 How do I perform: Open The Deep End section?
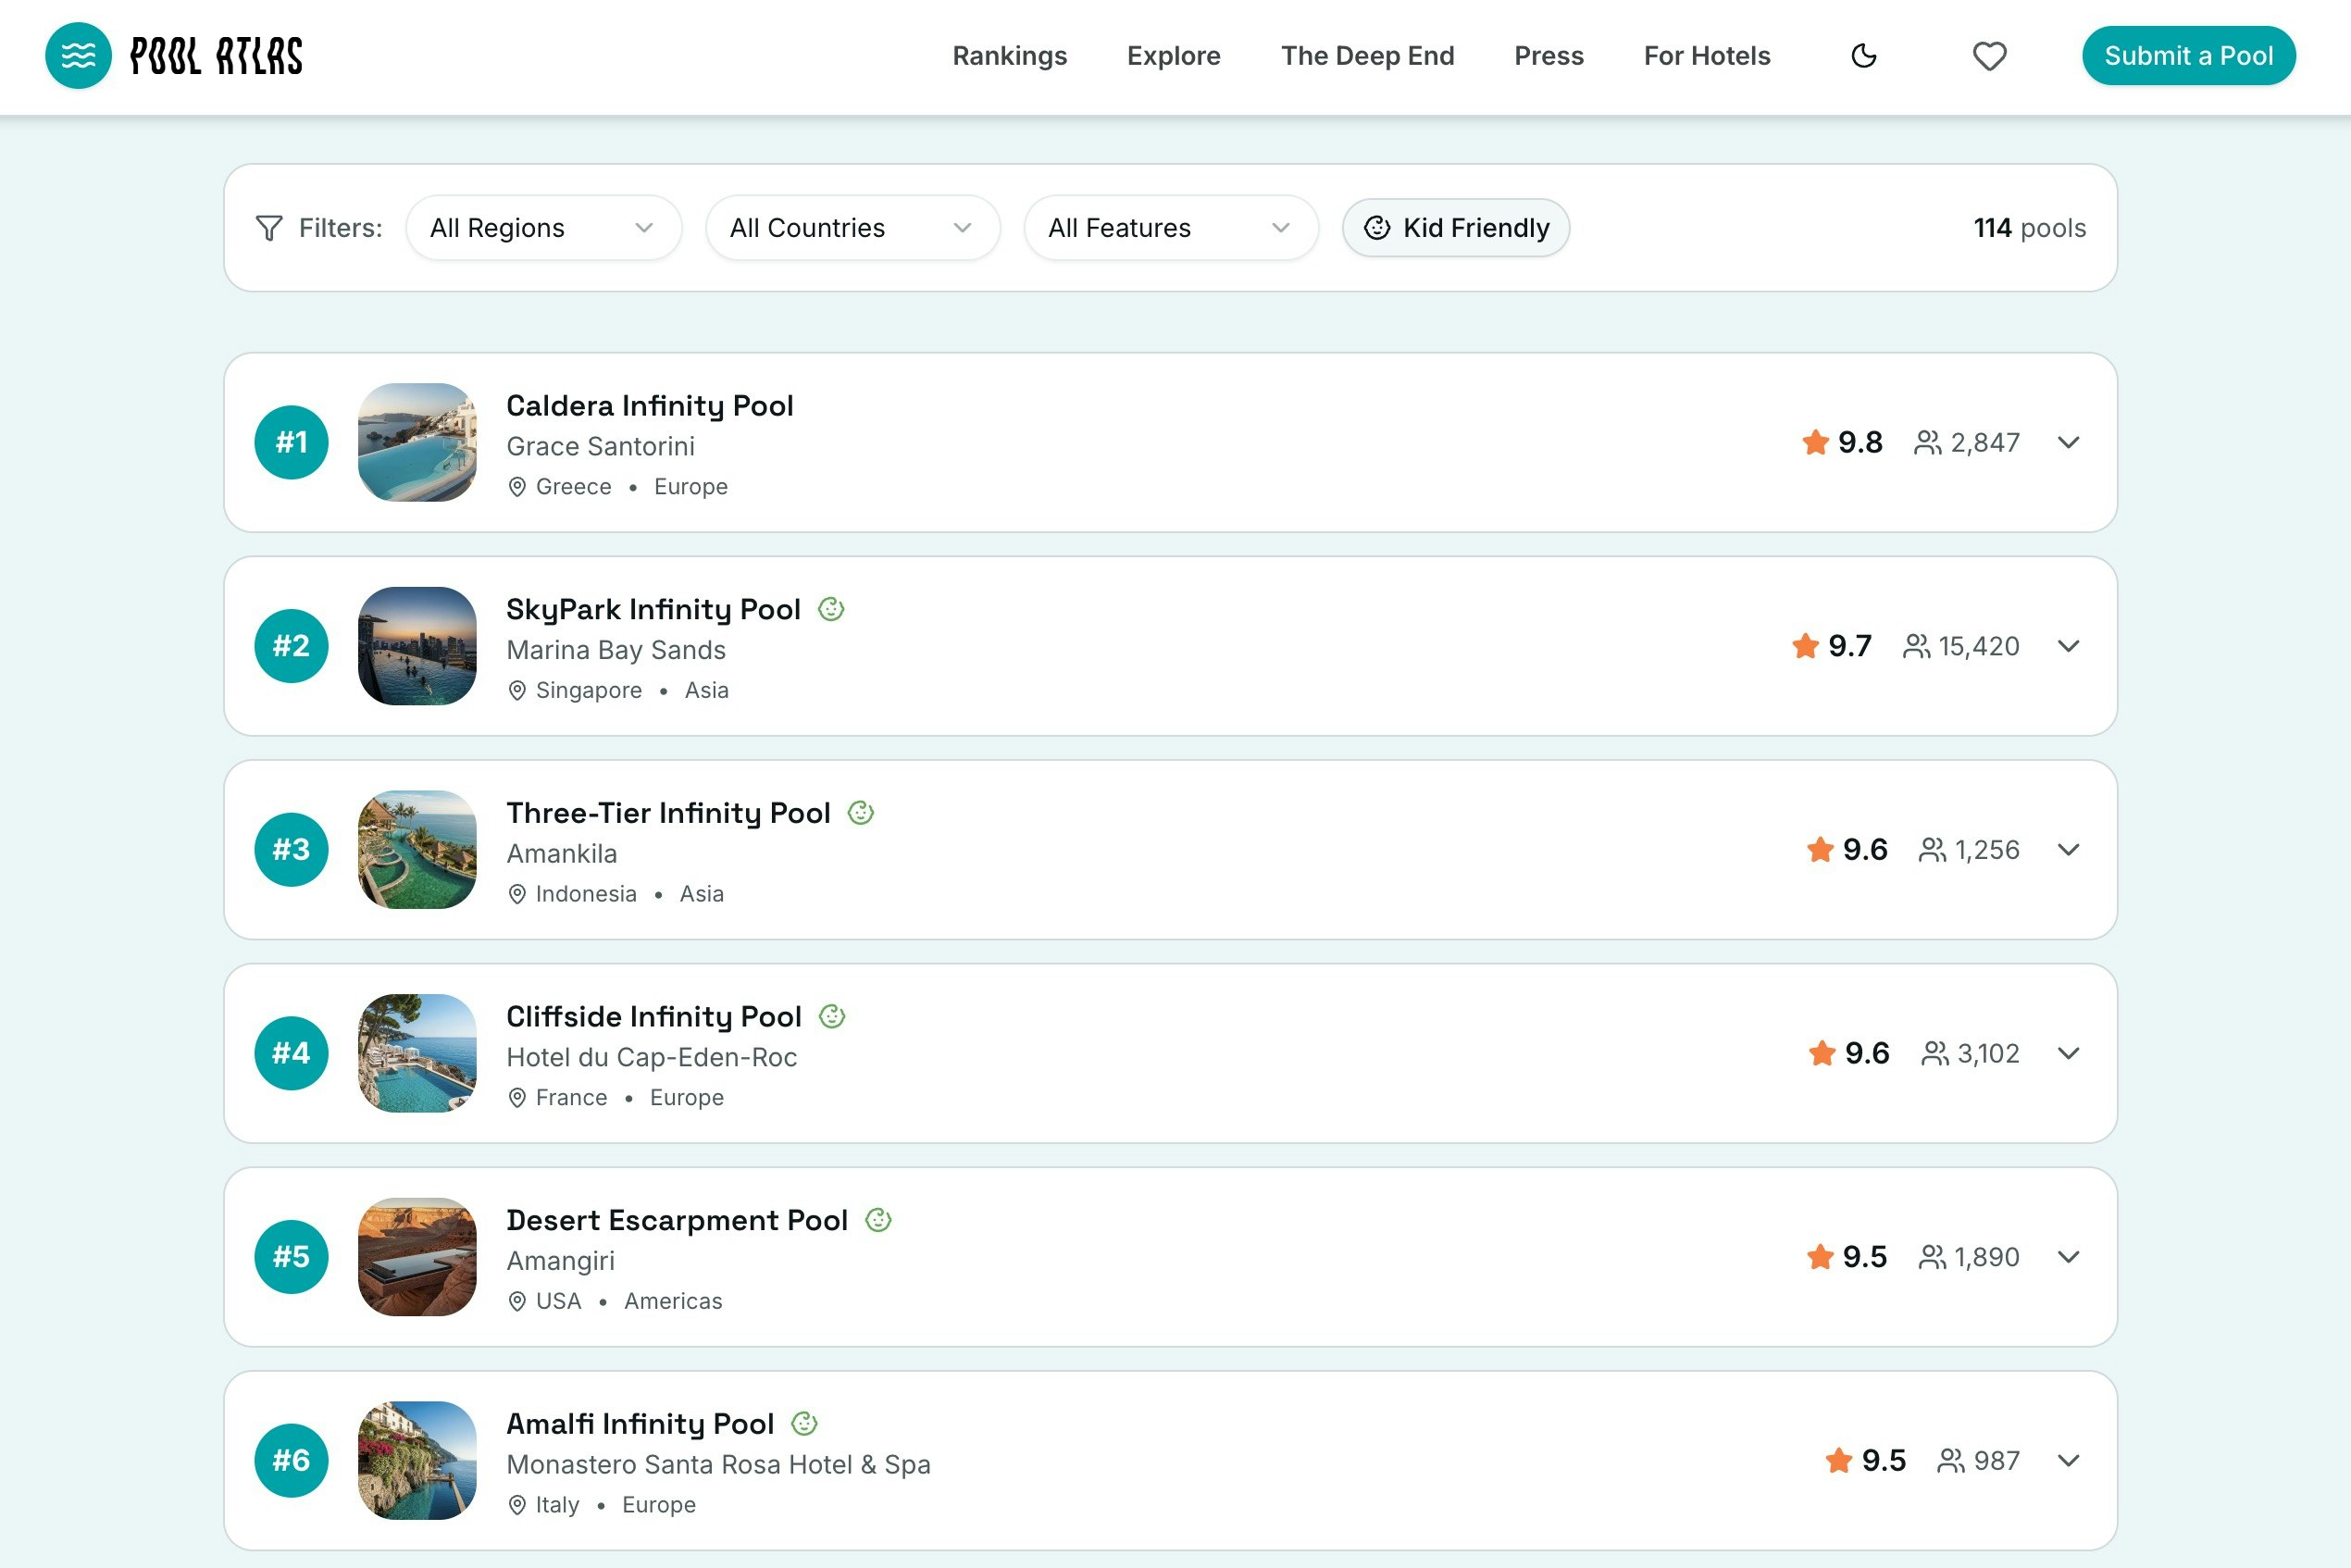click(x=1367, y=56)
